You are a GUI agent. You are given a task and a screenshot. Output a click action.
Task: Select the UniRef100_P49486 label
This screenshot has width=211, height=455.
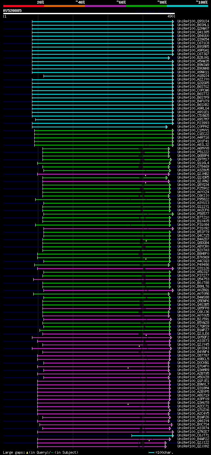pos(193,264)
